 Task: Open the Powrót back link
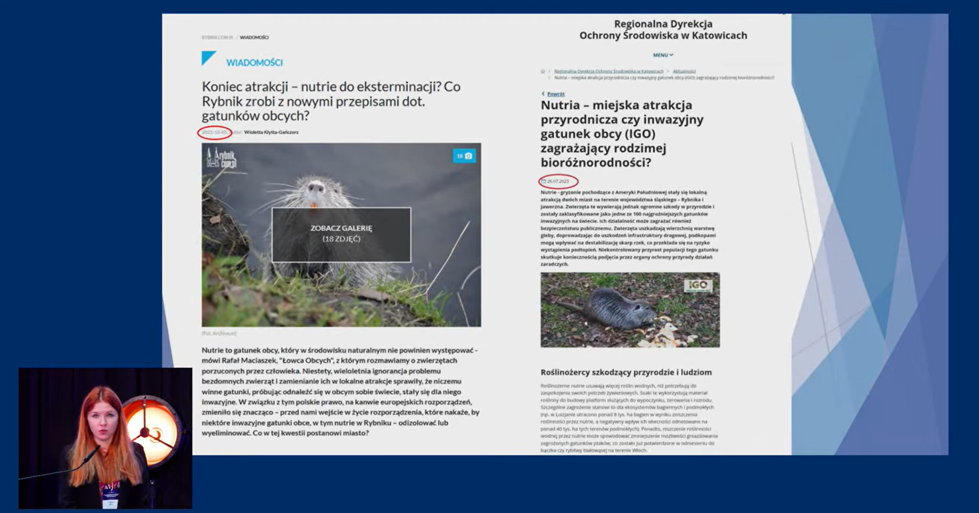point(556,94)
